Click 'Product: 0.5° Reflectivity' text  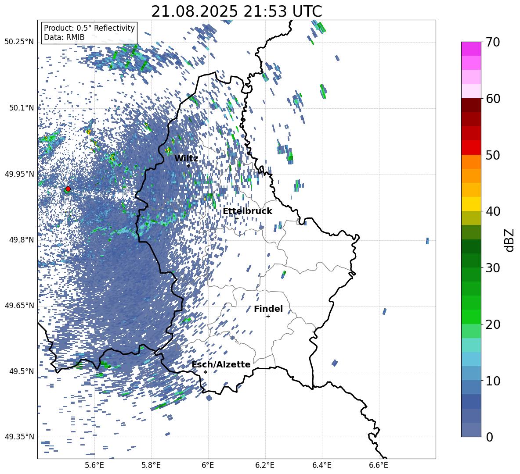click(x=89, y=28)
